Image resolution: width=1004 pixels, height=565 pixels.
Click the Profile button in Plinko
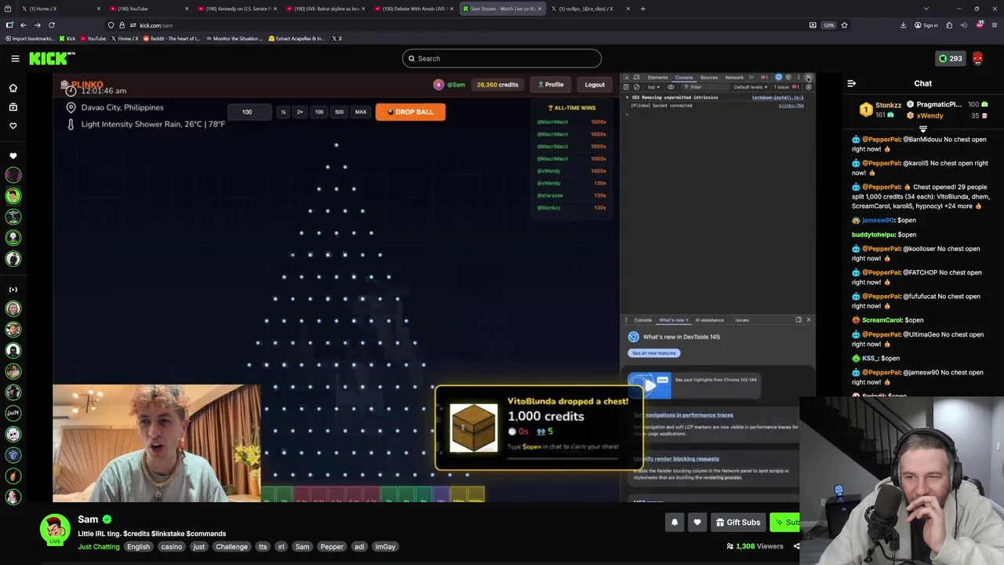[x=549, y=84]
